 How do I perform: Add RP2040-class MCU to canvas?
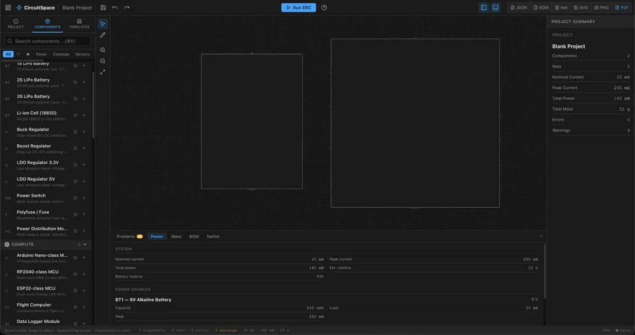(84, 274)
